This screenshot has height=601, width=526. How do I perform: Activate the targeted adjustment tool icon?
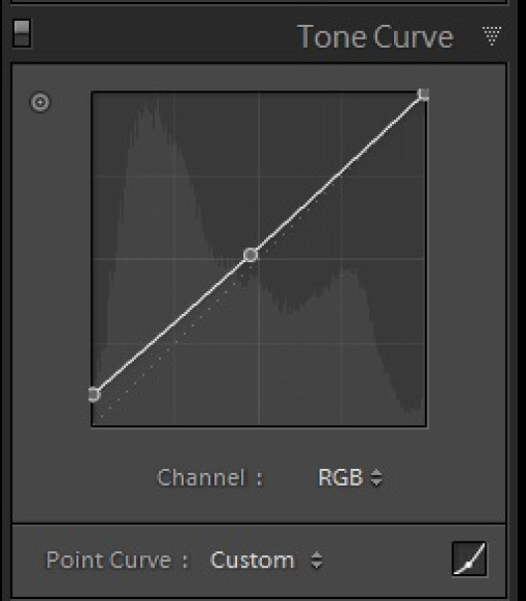[x=41, y=102]
